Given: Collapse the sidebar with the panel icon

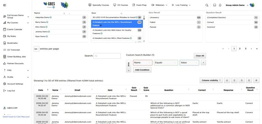Looking at the screenshot, I should (5, 5).
